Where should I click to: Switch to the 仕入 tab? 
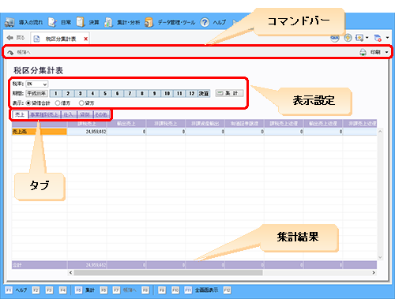[x=69, y=114]
